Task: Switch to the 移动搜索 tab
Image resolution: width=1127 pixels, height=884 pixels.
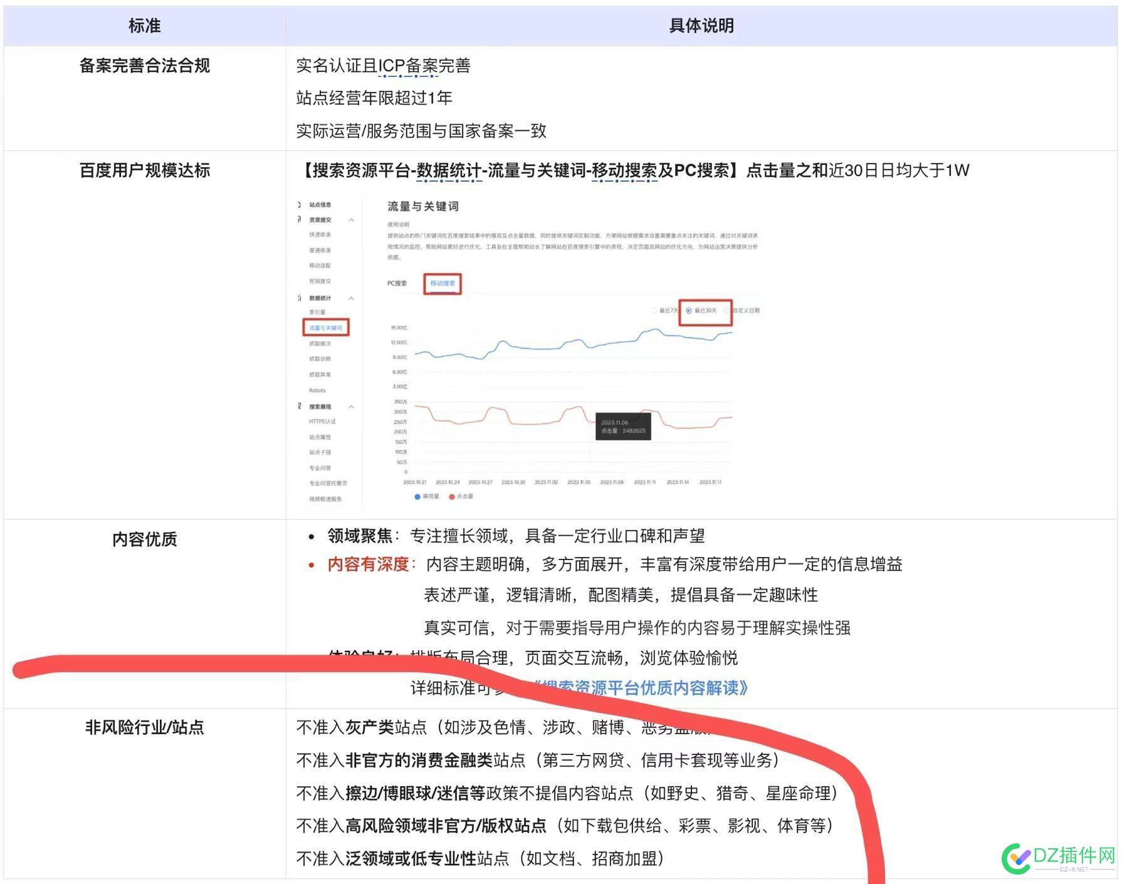Action: [x=443, y=283]
